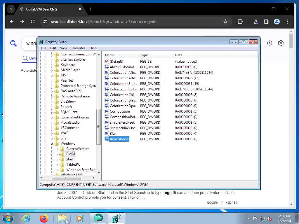
Task: Click the Animations DWORD value icon
Action: tap(107, 139)
